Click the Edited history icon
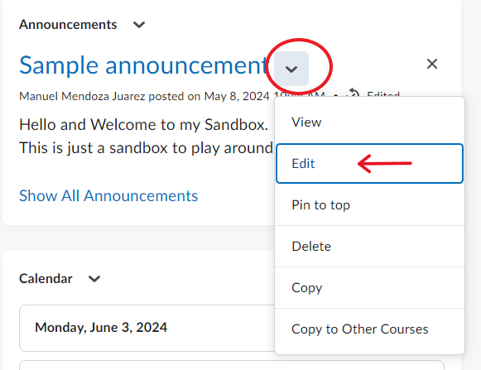The width and height of the screenshot is (481, 370). tap(354, 93)
